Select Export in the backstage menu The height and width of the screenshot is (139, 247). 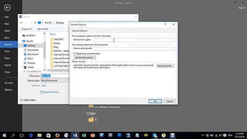click(8, 65)
